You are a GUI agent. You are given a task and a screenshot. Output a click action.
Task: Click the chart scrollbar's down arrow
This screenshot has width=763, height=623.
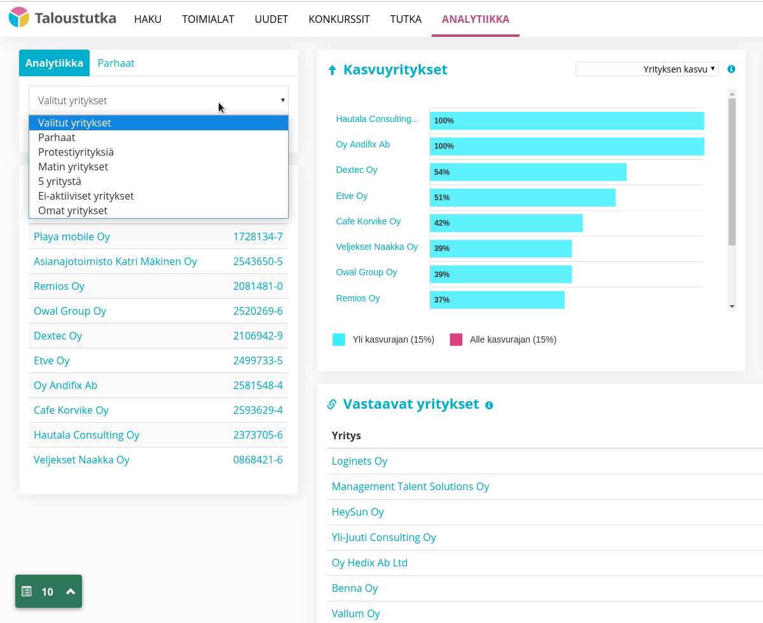coord(732,306)
